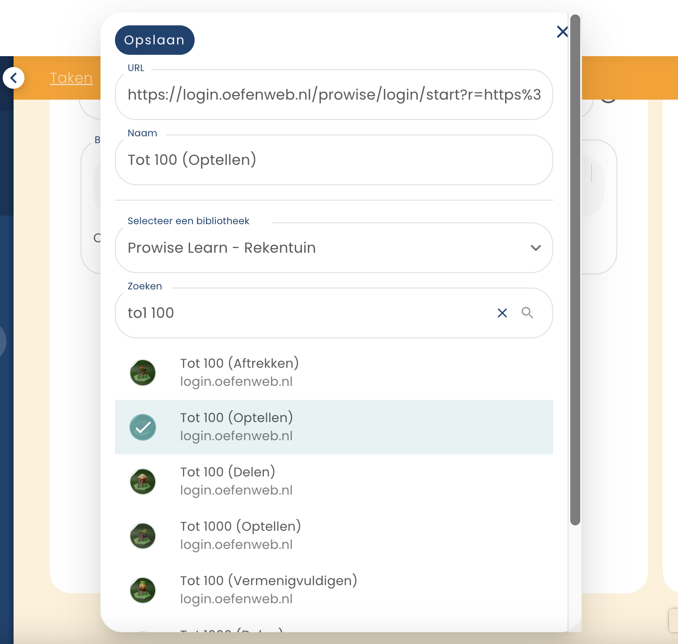This screenshot has width=678, height=644.
Task: Click the dialog's vertical scrollbar
Action: 575,272
